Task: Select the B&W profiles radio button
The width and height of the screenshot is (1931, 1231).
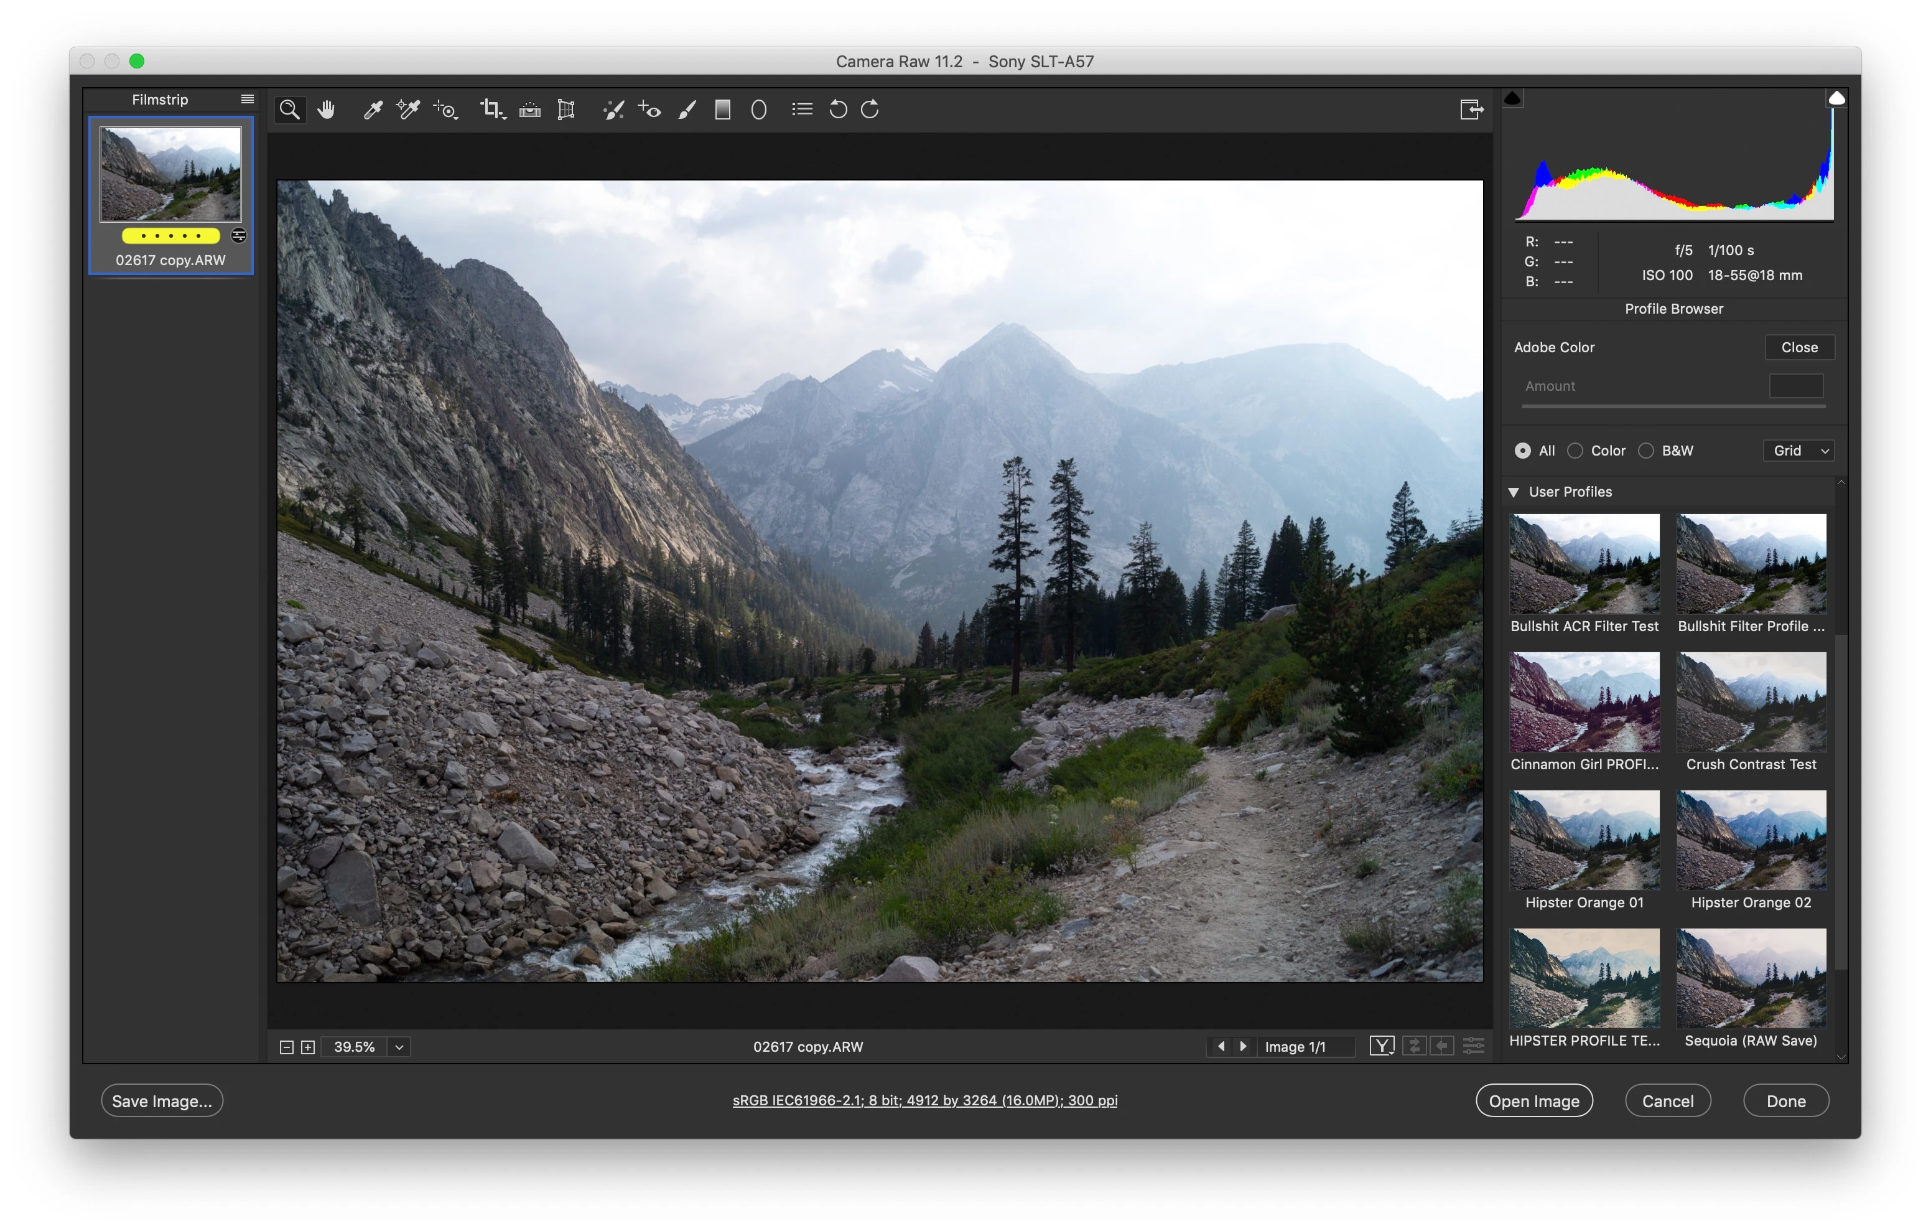Action: [1645, 451]
